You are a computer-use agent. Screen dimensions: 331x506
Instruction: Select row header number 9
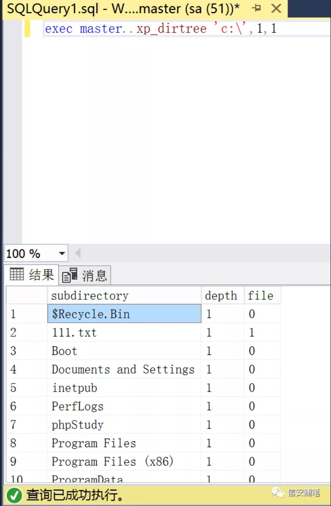tap(27, 461)
